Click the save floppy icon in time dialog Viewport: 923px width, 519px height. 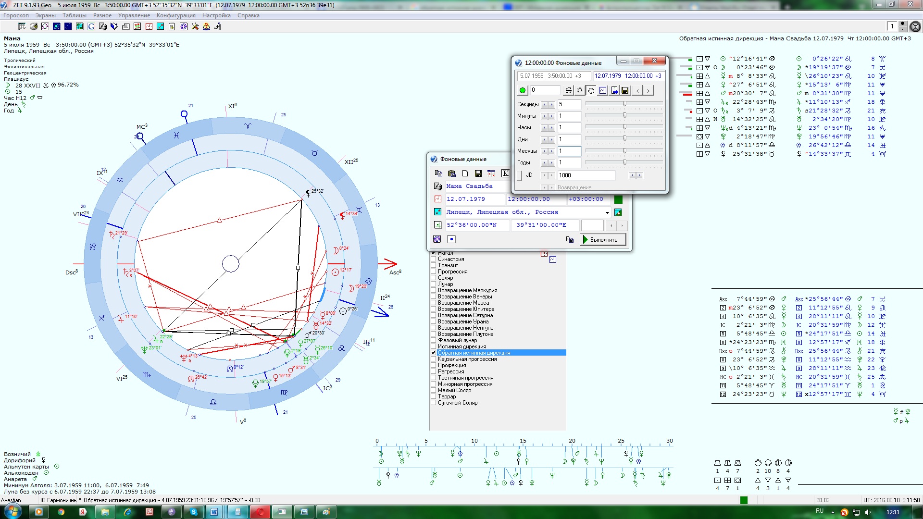[x=625, y=90]
